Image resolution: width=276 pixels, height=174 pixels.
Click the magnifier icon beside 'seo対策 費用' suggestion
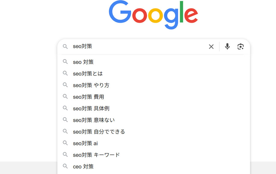pyautogui.click(x=65, y=96)
